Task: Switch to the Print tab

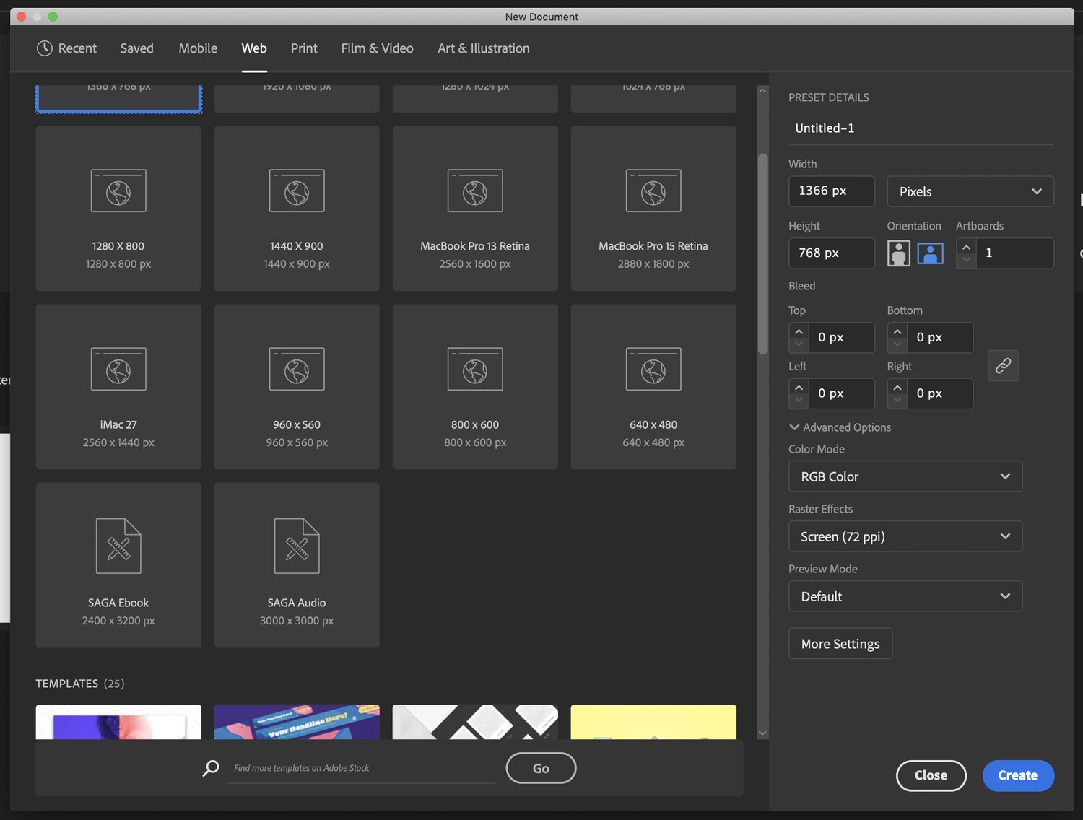Action: tap(304, 48)
